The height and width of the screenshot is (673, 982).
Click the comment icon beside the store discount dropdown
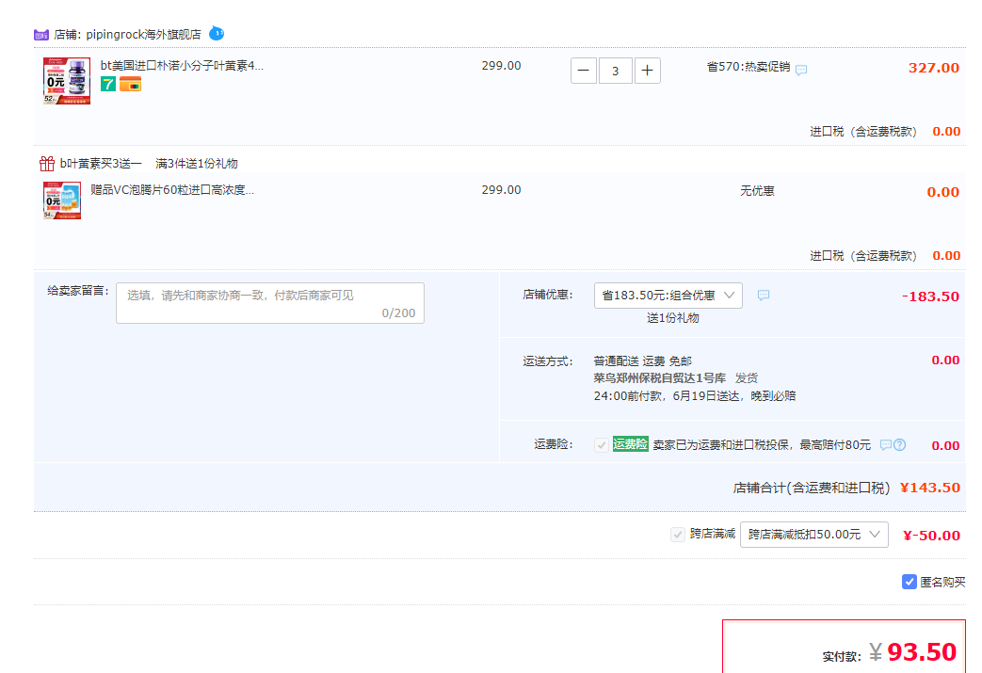coord(764,296)
